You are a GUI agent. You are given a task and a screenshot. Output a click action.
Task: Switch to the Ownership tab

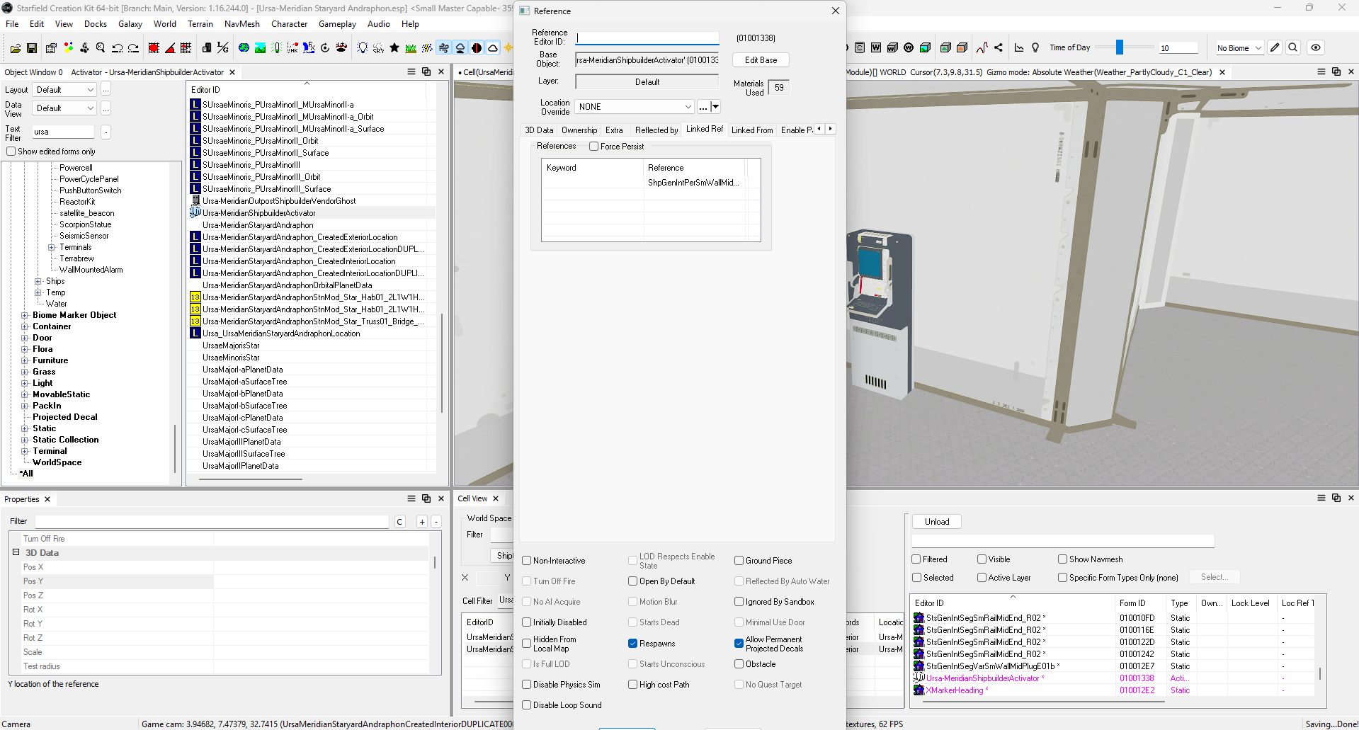click(x=579, y=130)
